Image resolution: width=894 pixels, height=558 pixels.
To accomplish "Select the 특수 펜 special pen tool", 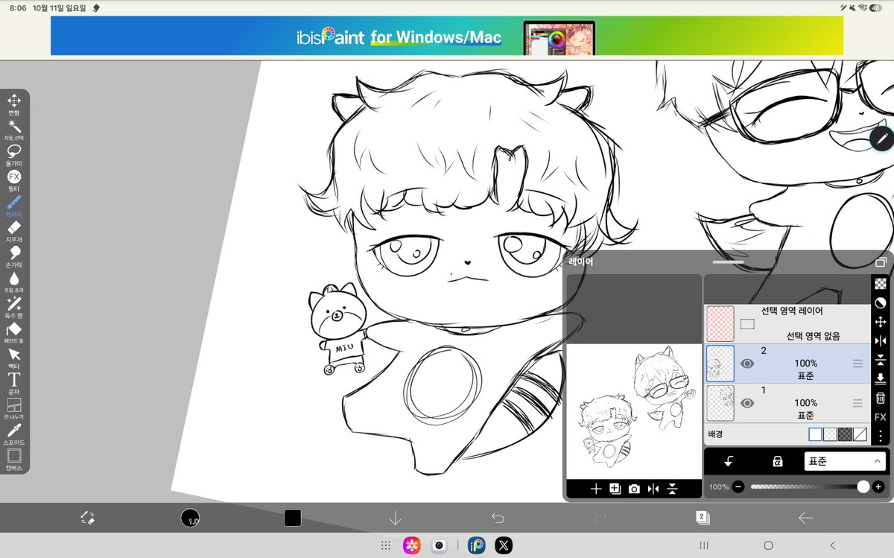I will 14,306.
